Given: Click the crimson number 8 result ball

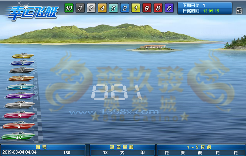Looking at the screenshot, I should pyautogui.click(x=158, y=8).
